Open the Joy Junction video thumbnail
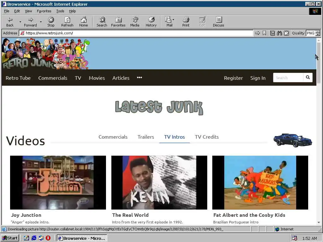This screenshot has width=323, height=242. [58, 182]
